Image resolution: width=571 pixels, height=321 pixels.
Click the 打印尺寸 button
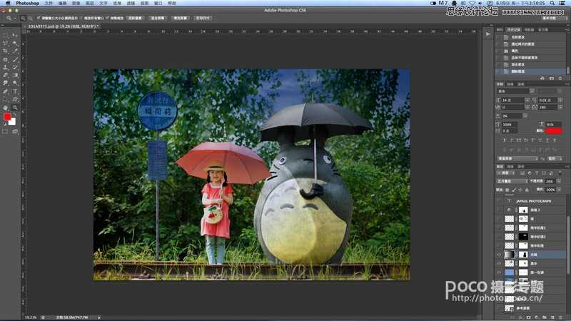(203, 18)
